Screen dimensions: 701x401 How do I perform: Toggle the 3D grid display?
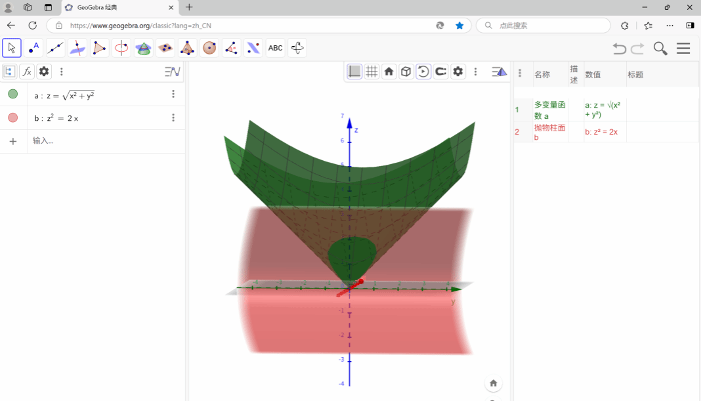(x=372, y=72)
